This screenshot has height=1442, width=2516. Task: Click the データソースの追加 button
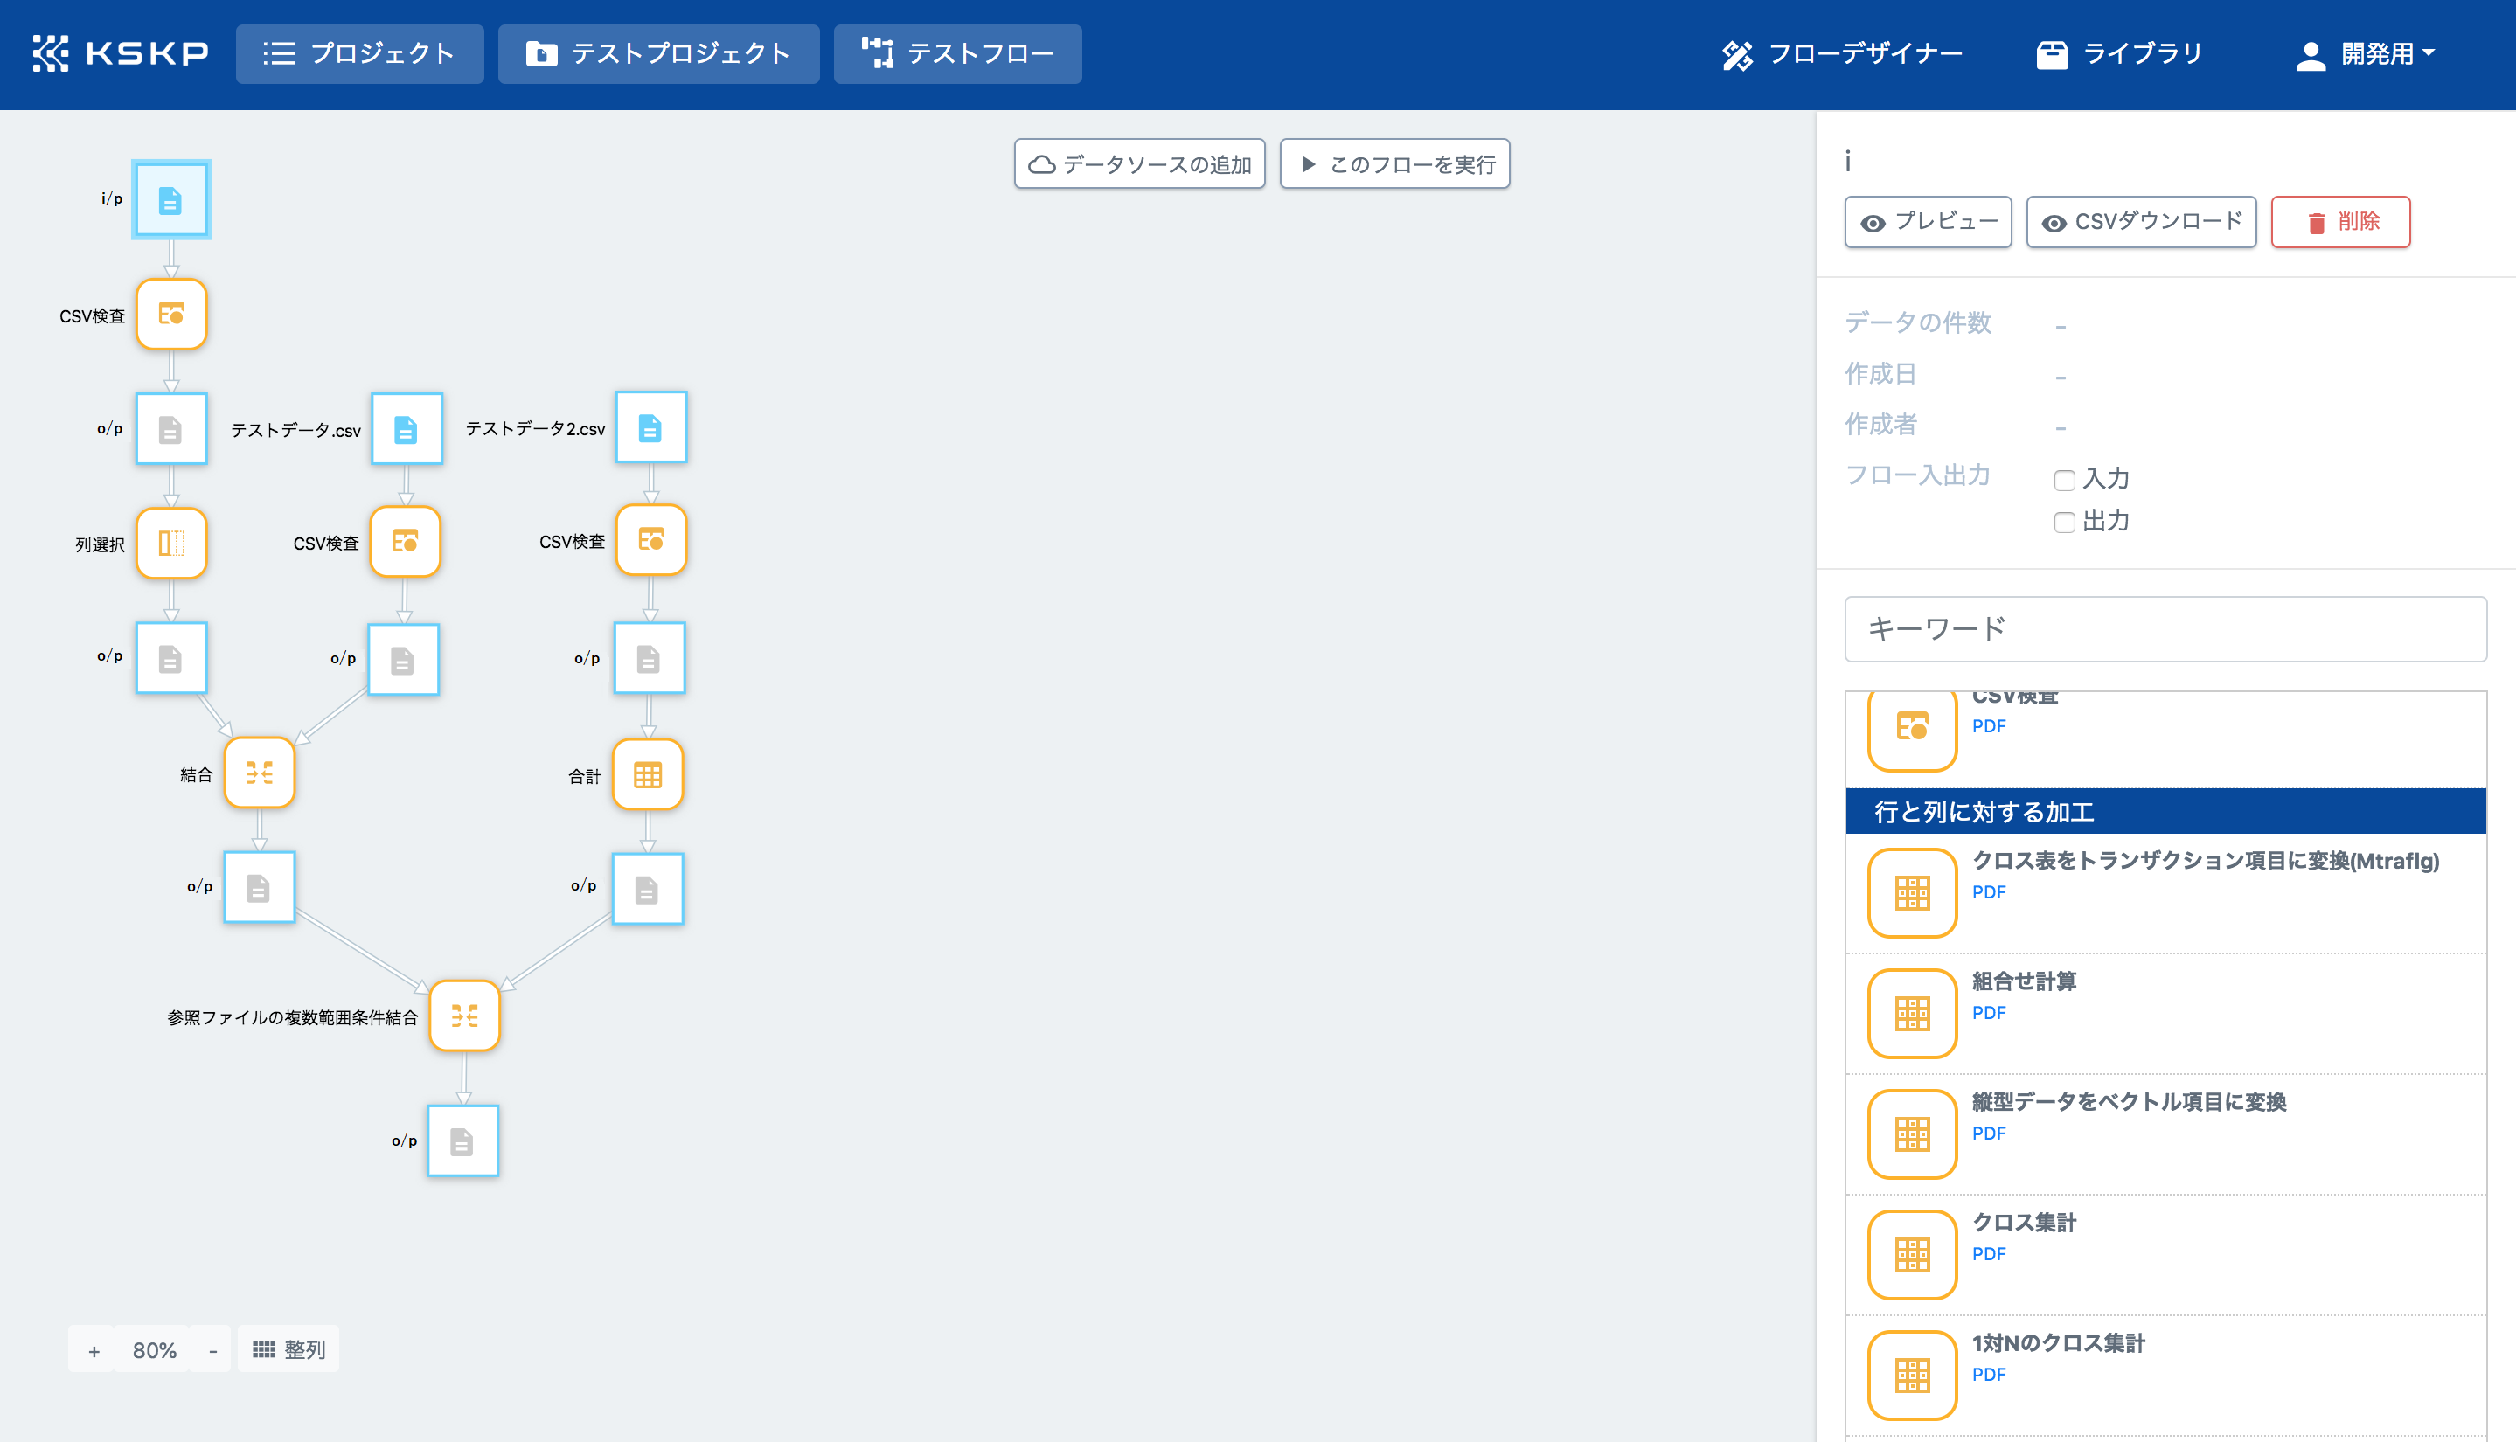tap(1139, 163)
